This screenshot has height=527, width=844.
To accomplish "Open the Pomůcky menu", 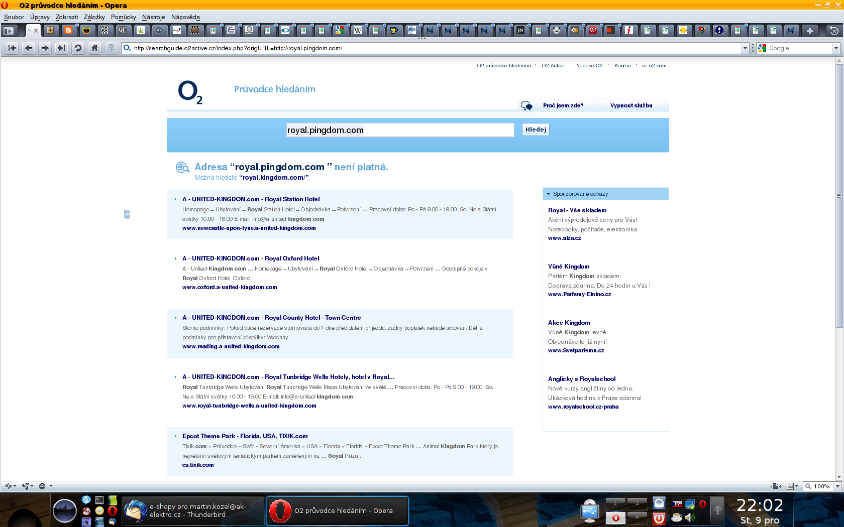I will click(124, 17).
